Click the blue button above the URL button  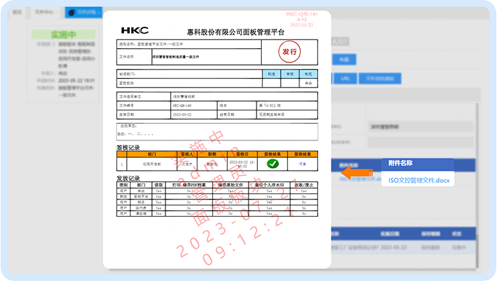click(x=344, y=60)
